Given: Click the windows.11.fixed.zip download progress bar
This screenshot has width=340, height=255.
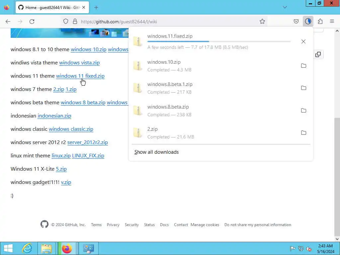Looking at the screenshot, I should click(219, 42).
